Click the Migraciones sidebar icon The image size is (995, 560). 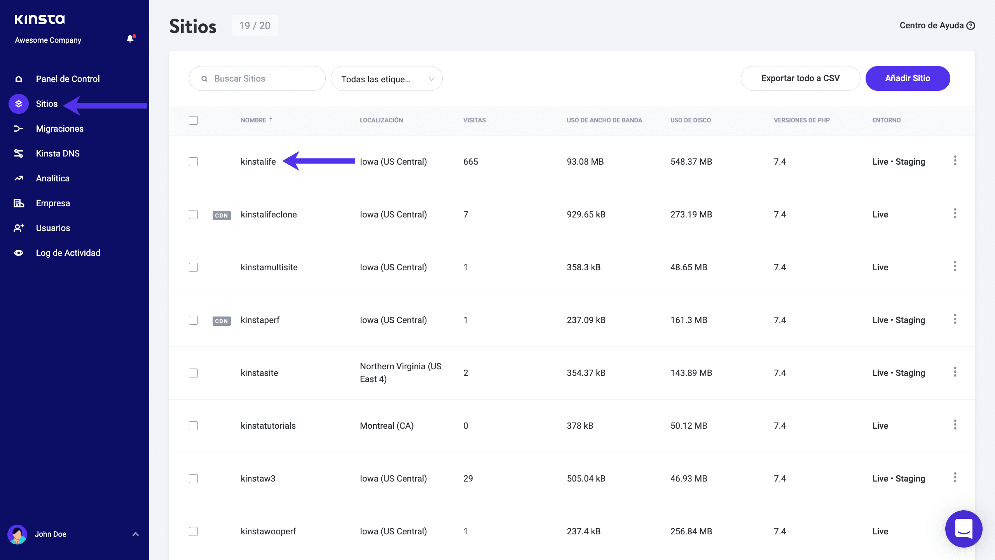pos(19,129)
